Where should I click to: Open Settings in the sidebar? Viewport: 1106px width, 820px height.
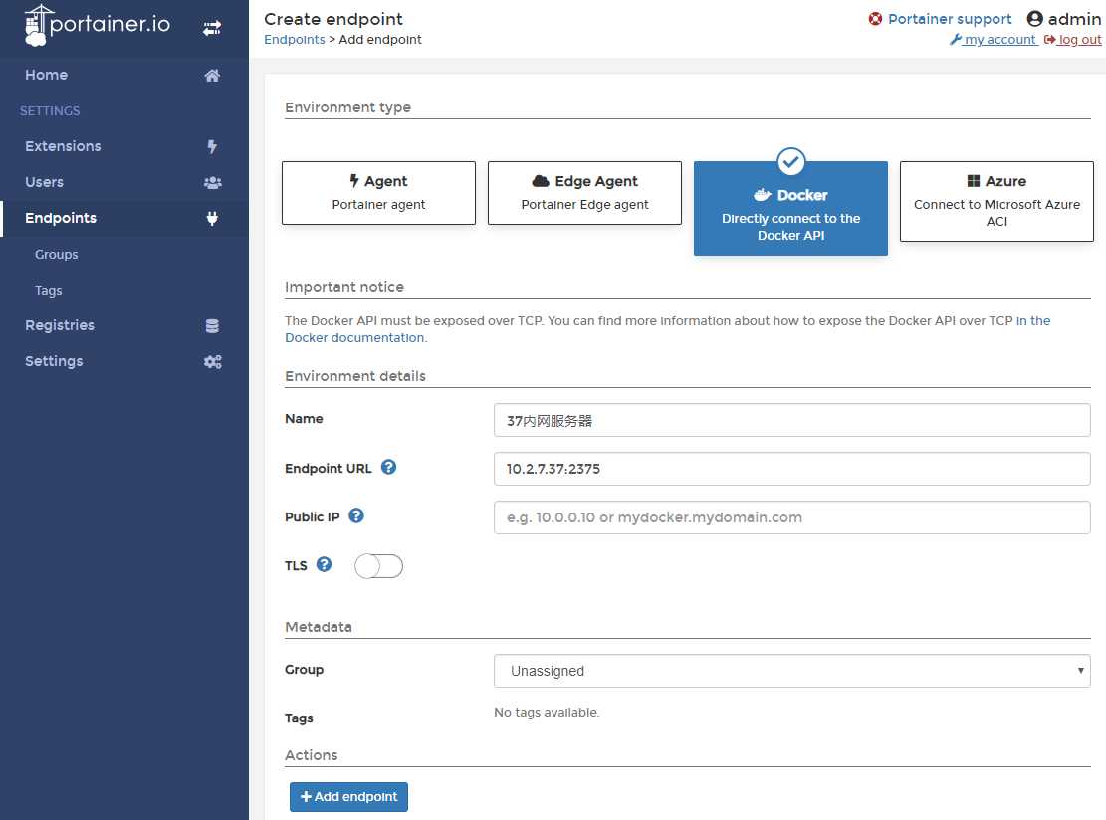click(x=124, y=361)
